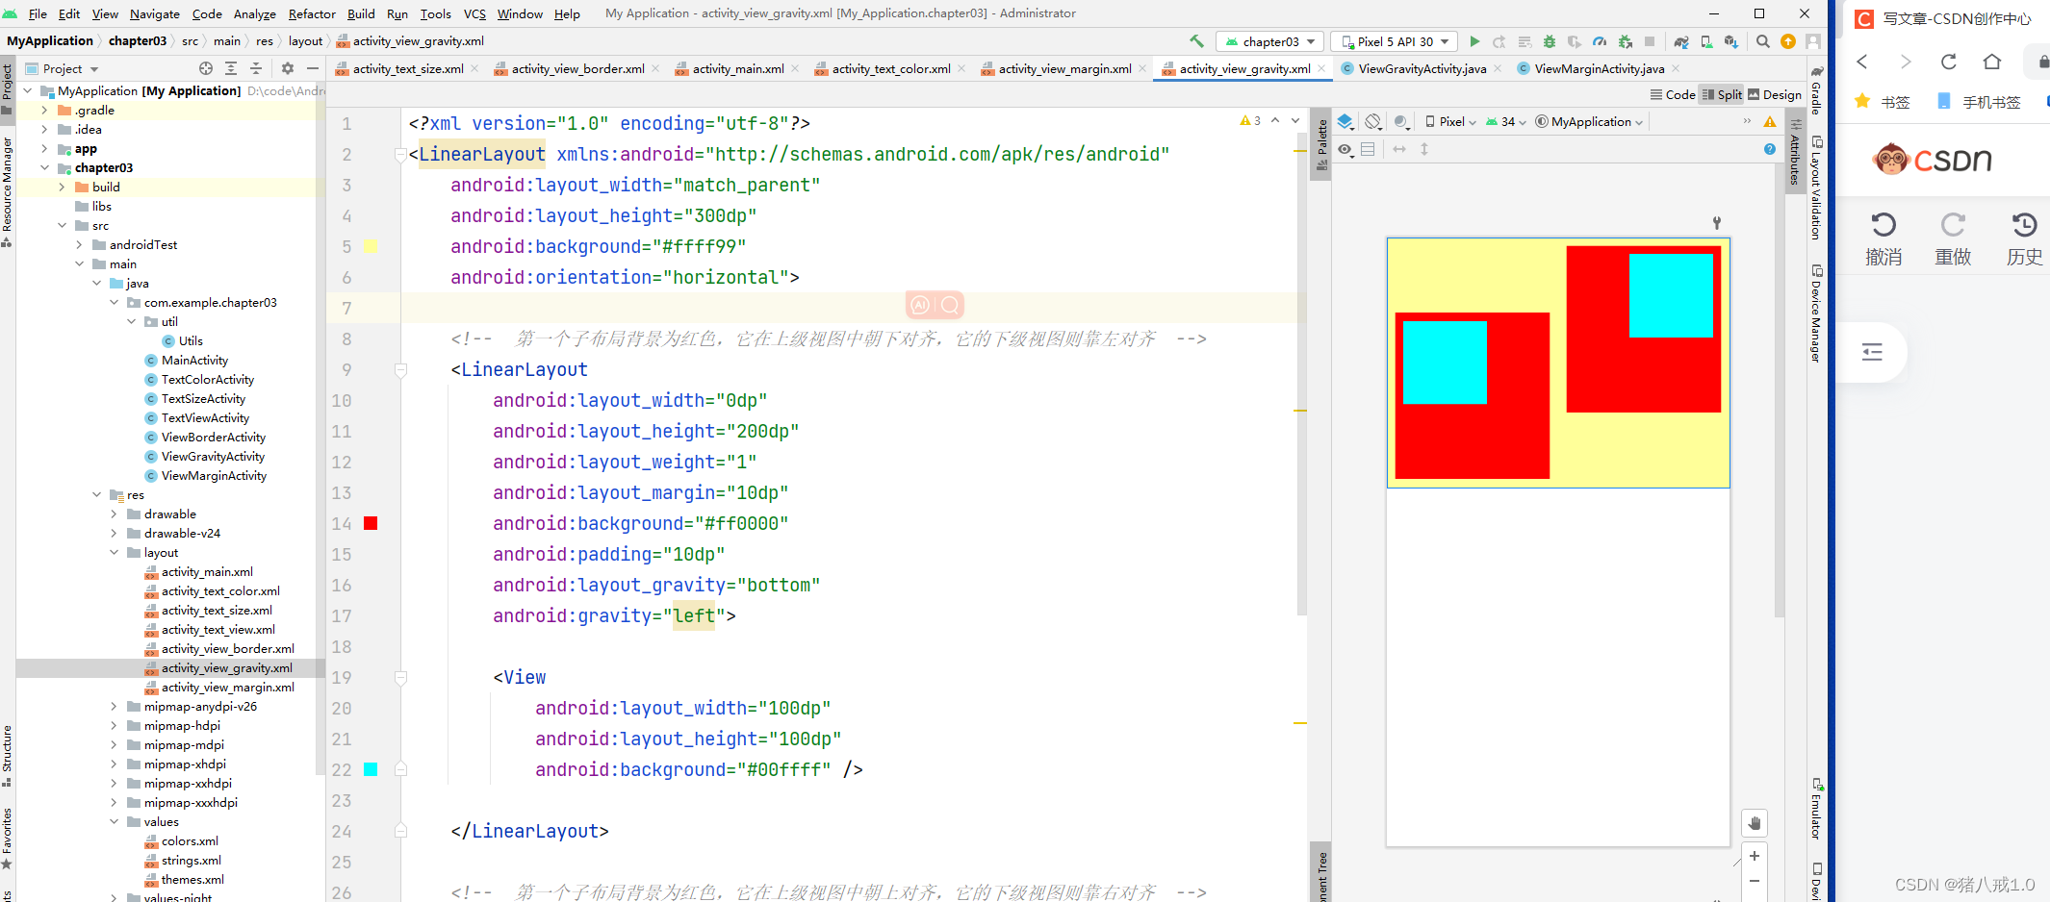Open the VCS menu
2050x902 pixels.
pyautogui.click(x=474, y=13)
